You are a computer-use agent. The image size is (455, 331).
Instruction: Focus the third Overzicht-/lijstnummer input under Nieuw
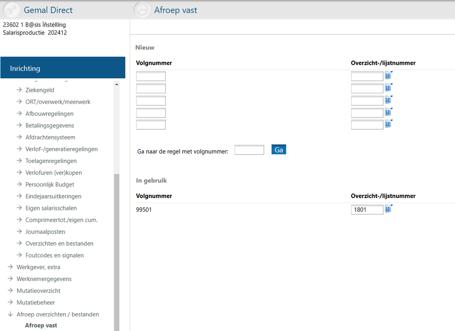click(367, 101)
